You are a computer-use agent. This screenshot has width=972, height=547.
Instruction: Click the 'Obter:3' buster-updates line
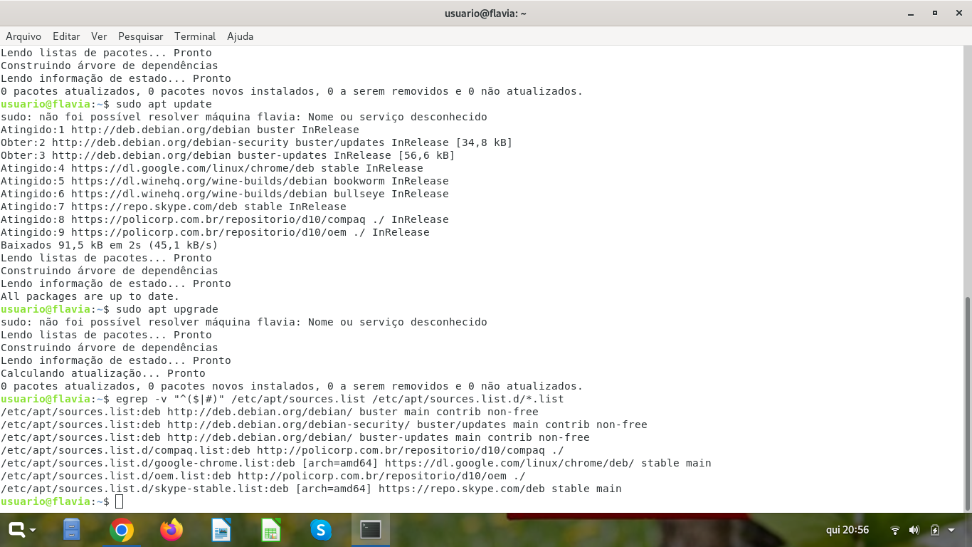tap(228, 155)
